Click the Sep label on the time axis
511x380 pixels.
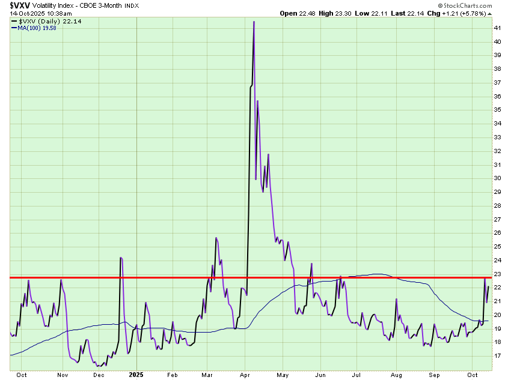point(434,375)
